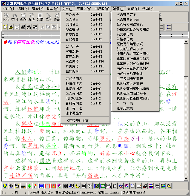The image size is (190, 196).
Task: Select 中外谚语 from 文库 menu
Action: (85, 15)
